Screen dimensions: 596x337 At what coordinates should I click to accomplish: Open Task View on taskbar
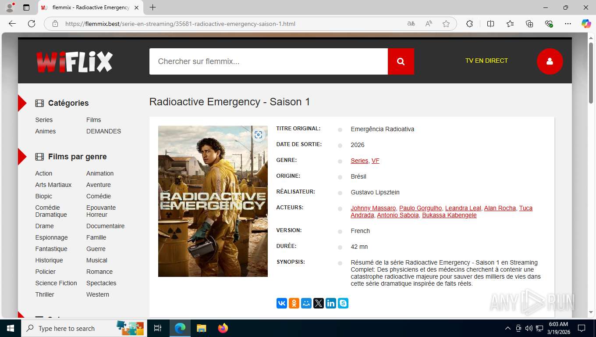[158, 328]
